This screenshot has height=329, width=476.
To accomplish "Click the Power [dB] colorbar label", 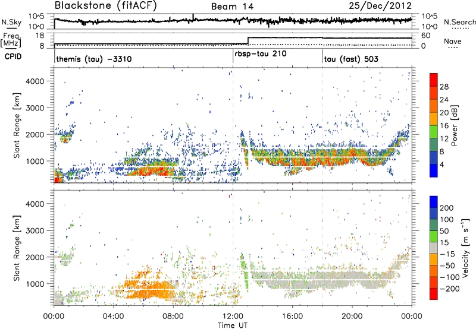I will point(455,125).
